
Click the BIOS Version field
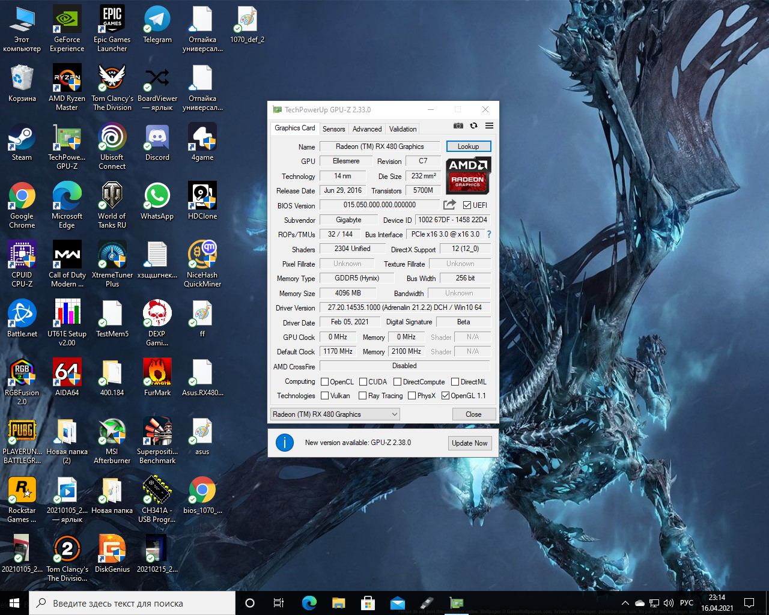(380, 205)
